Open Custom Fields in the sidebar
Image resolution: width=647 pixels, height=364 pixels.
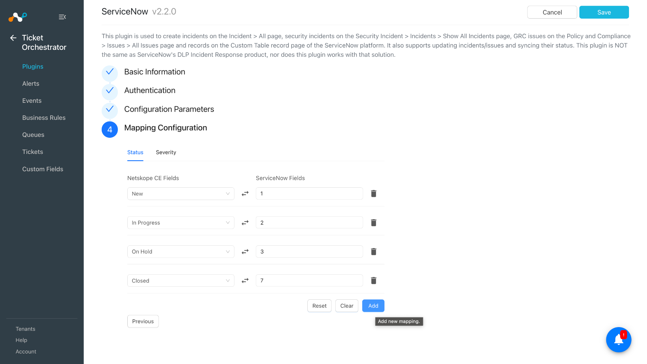[x=43, y=169]
